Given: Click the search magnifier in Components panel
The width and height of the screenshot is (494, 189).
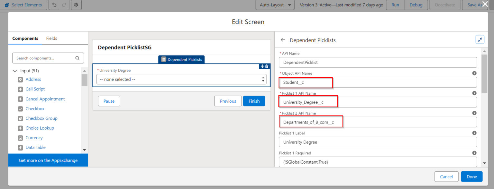Looking at the screenshot, I should 78,58.
